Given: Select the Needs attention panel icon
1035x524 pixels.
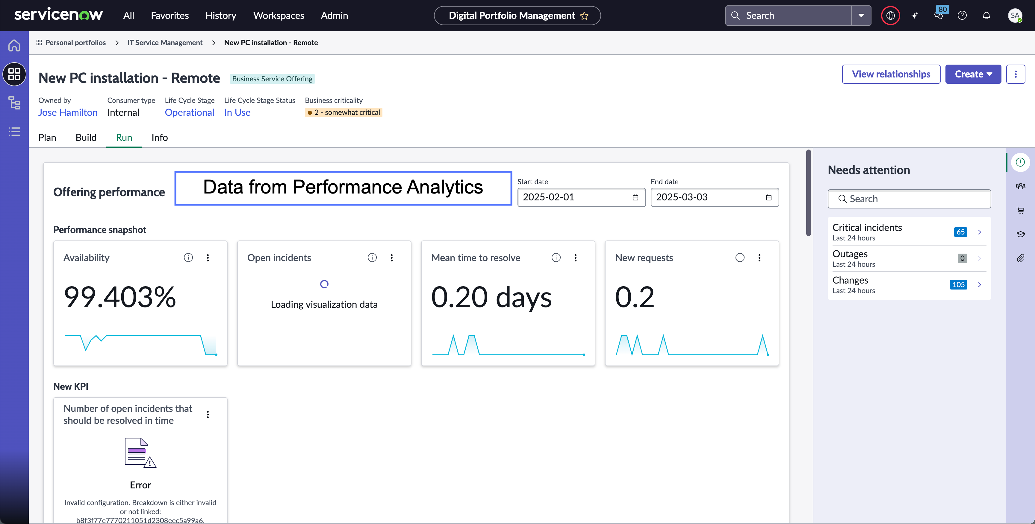Looking at the screenshot, I should (1020, 162).
